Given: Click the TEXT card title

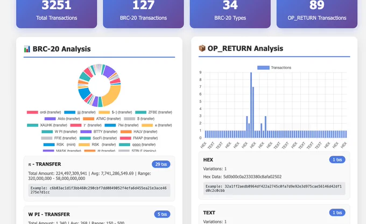Looking at the screenshot, I should 209,213.
